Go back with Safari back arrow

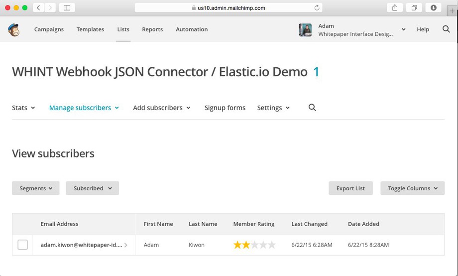tap(38, 7)
